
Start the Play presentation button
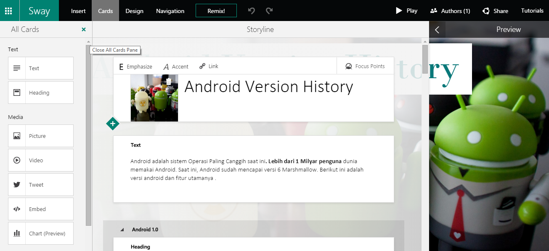406,11
